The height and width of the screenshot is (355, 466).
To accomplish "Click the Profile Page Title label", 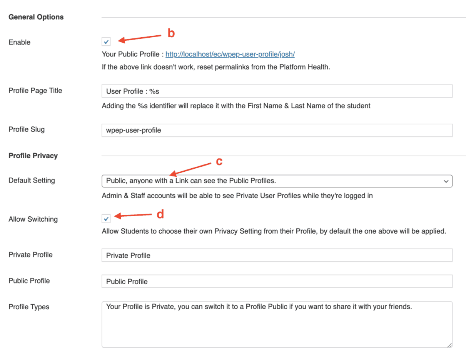I will (x=35, y=91).
